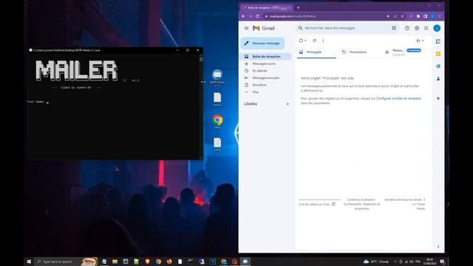Open Boîte de réception folder
Image resolution: width=473 pixels, height=266 pixels.
point(266,56)
